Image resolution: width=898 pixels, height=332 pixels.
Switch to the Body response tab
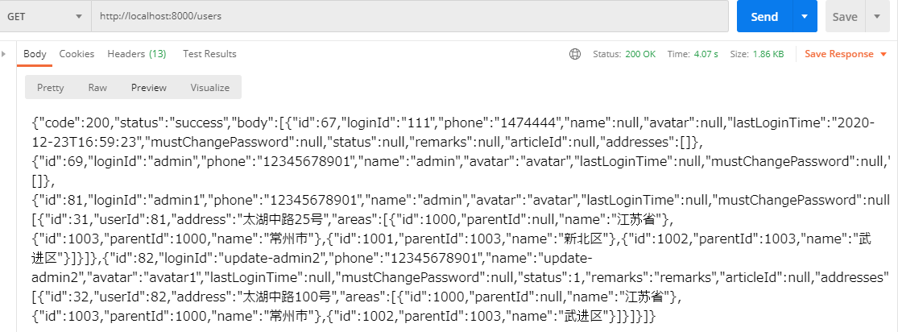35,54
